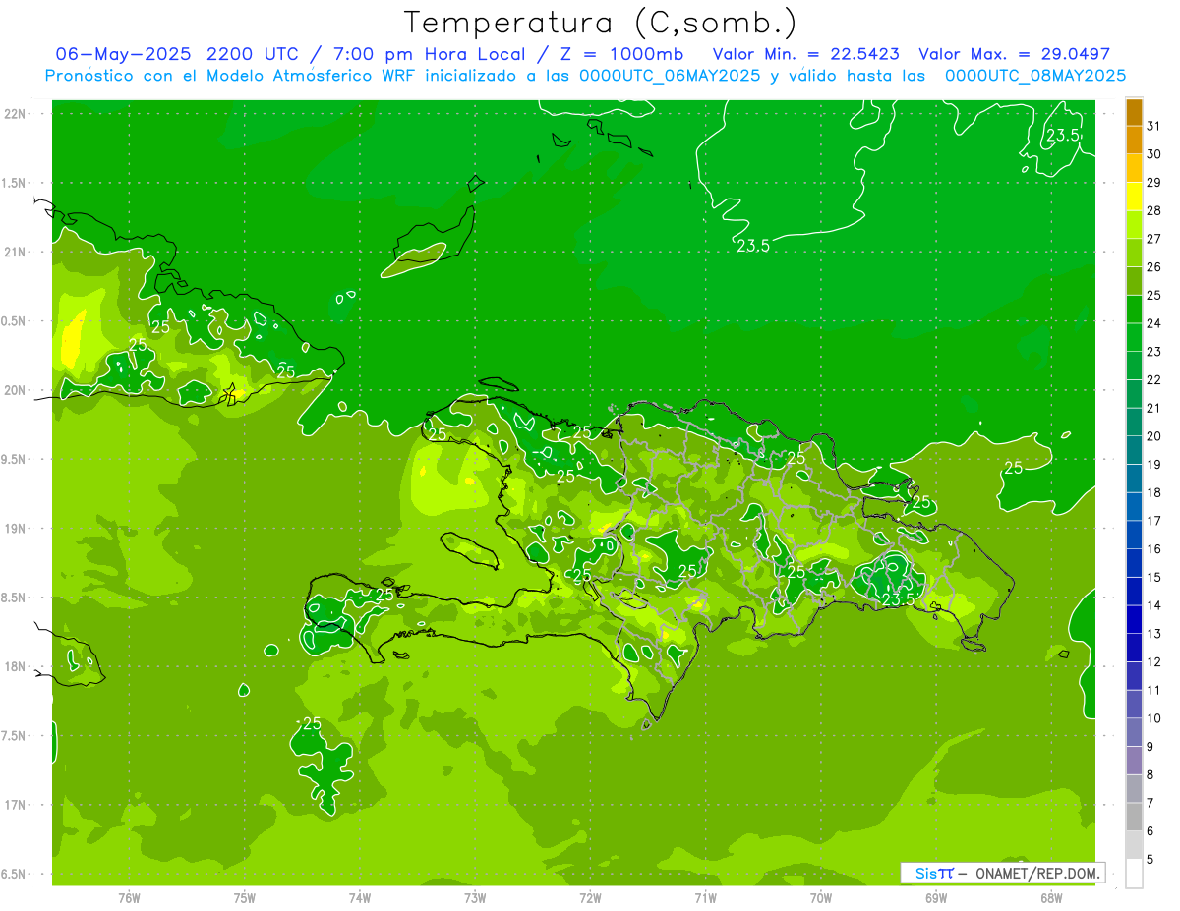Click the "75W" longitude axis label
Screen dimensions: 1180x911
tap(245, 898)
